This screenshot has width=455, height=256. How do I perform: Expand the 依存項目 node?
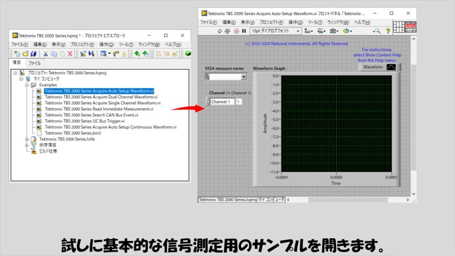(x=27, y=145)
